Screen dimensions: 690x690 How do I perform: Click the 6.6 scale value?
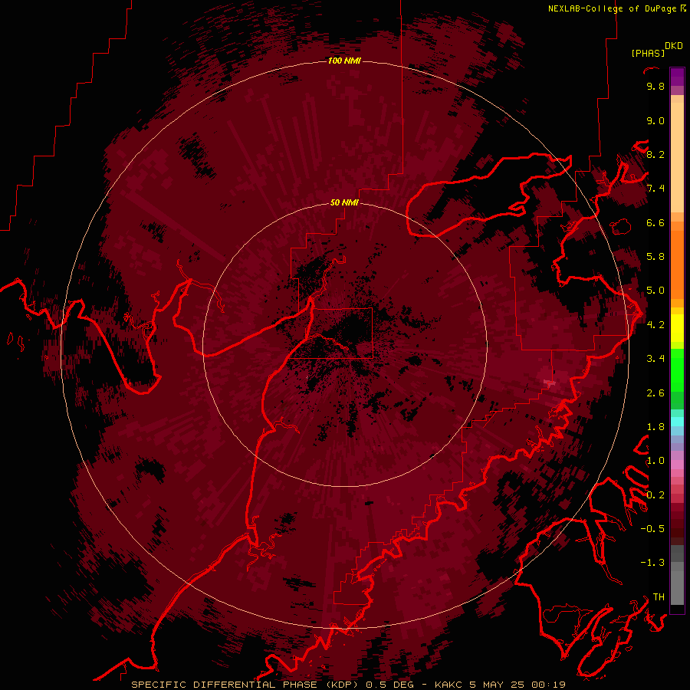coord(655,222)
